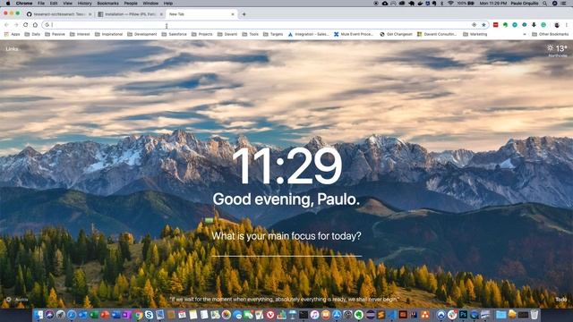Click the Wi-Fi status icon

(x=450, y=4)
